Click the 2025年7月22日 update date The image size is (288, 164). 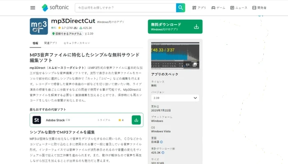pyautogui.click(x=161, y=111)
